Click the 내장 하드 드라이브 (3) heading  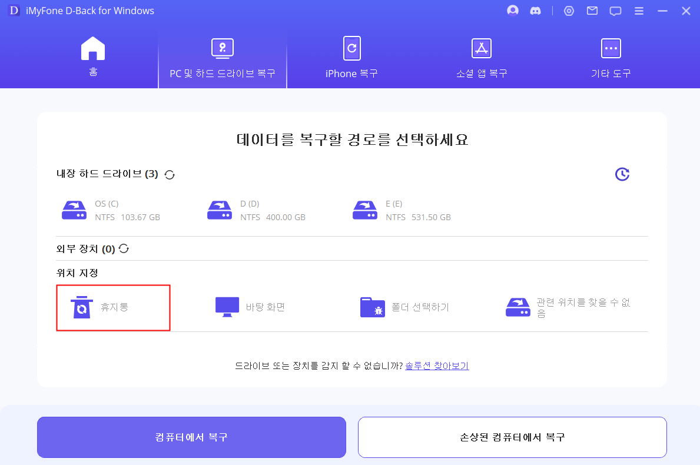[x=107, y=174]
